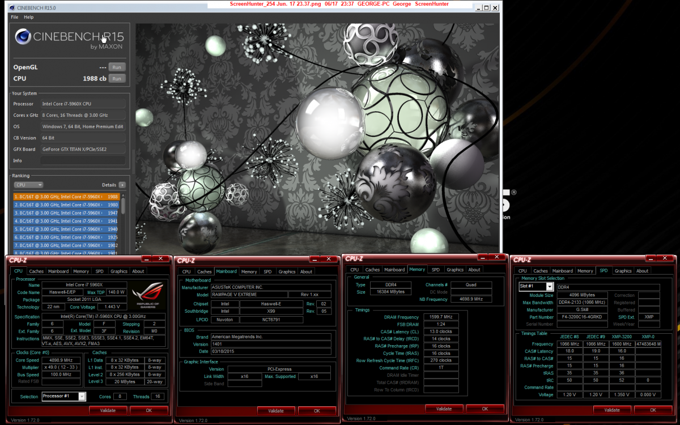Click the part number F4-3200C16-4GRKD
680x425 pixels.
583,317
